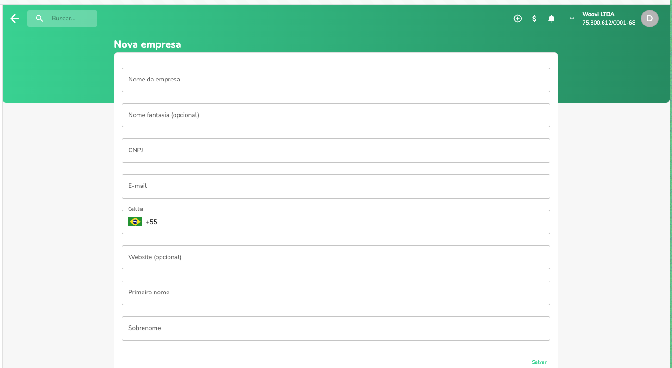Select the Website (opcional) field

click(x=336, y=257)
